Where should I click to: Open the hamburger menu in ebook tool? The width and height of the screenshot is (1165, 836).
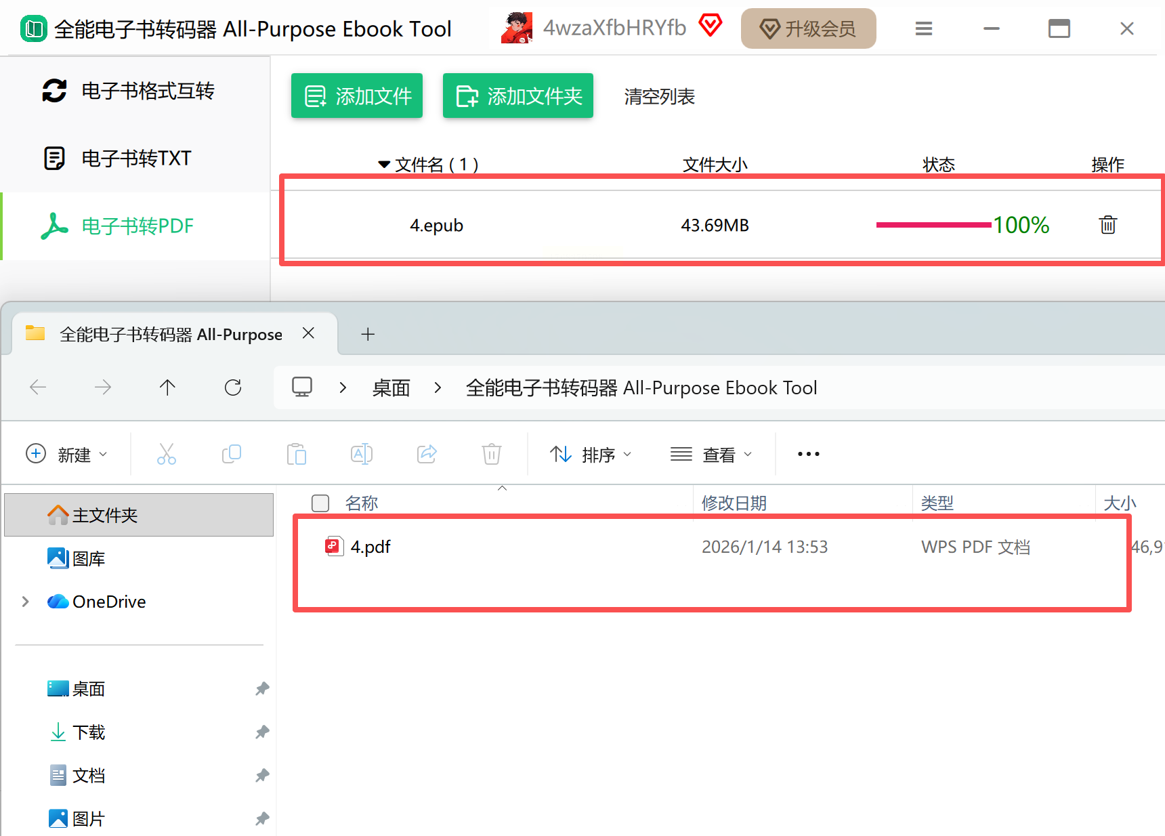click(x=924, y=28)
